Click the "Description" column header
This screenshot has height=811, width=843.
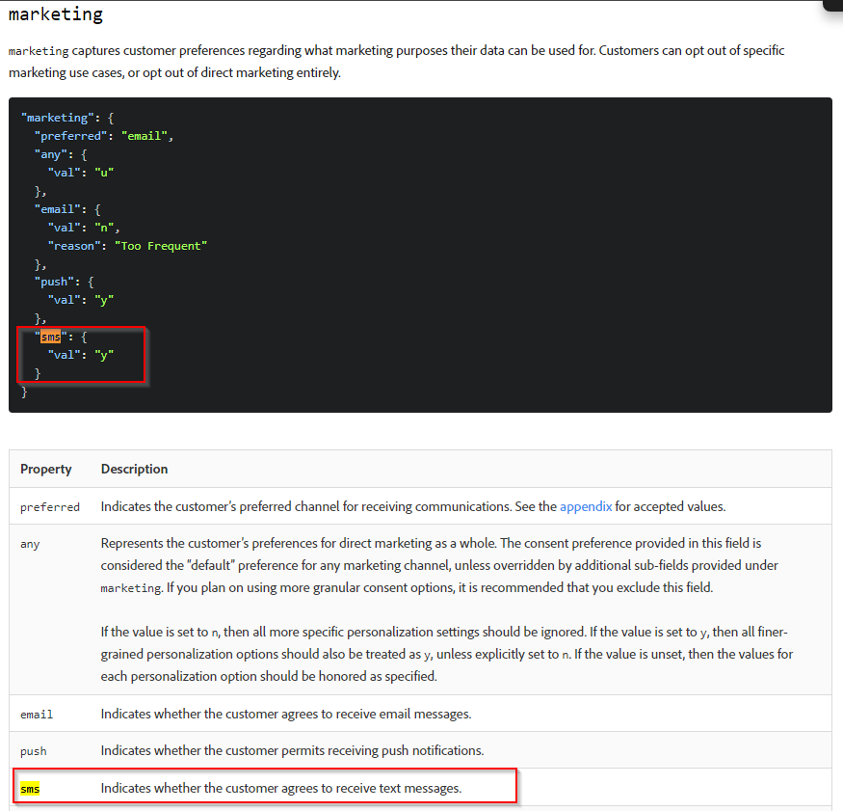pos(134,469)
